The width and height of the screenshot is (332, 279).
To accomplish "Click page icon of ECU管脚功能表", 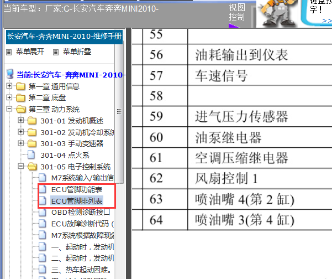I will coord(43,189).
